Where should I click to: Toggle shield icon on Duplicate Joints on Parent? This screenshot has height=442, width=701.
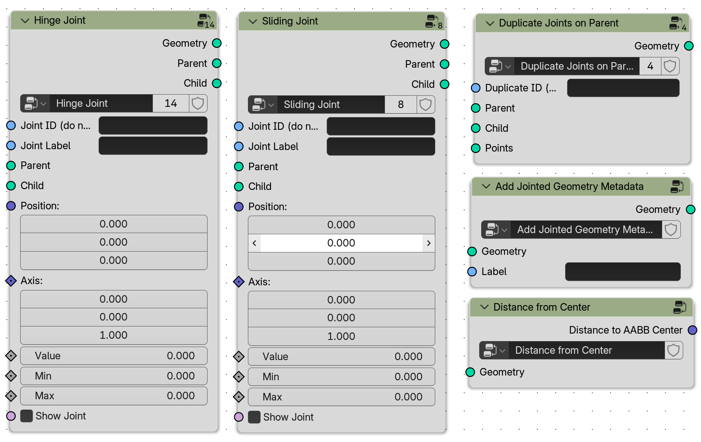(670, 66)
